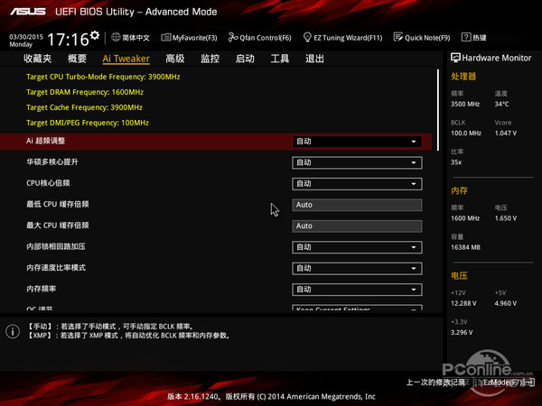Viewport: 542px width, 406px height.
Task: Switch to the 退出 tab
Action: (x=314, y=59)
